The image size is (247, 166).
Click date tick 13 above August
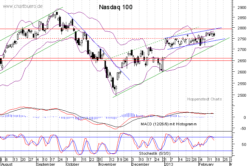tap(15, 160)
